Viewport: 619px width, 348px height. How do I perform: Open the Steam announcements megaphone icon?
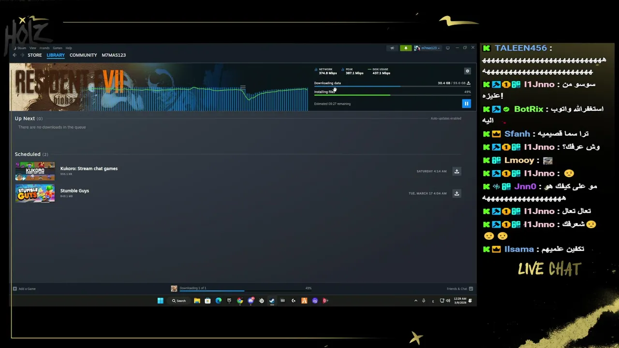(x=392, y=48)
